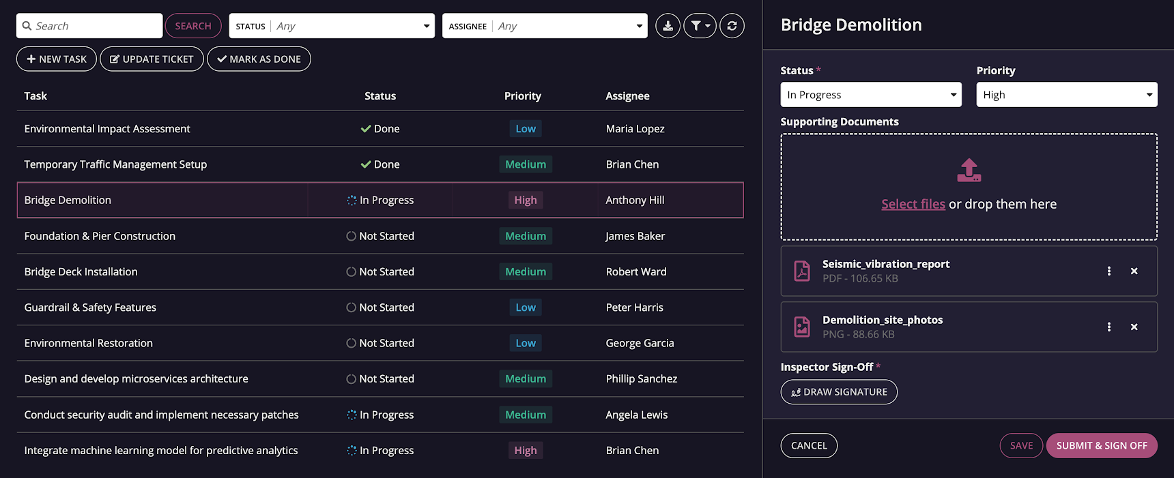
Task: Click assignee James Baker
Action: point(635,236)
